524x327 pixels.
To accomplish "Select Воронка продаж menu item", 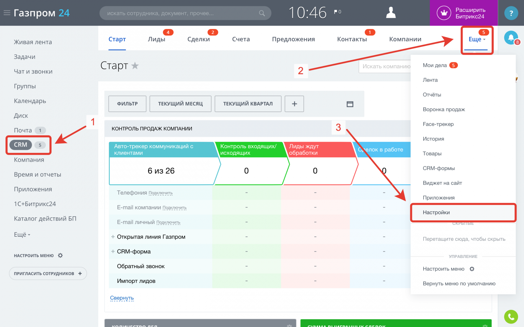I will point(444,109).
